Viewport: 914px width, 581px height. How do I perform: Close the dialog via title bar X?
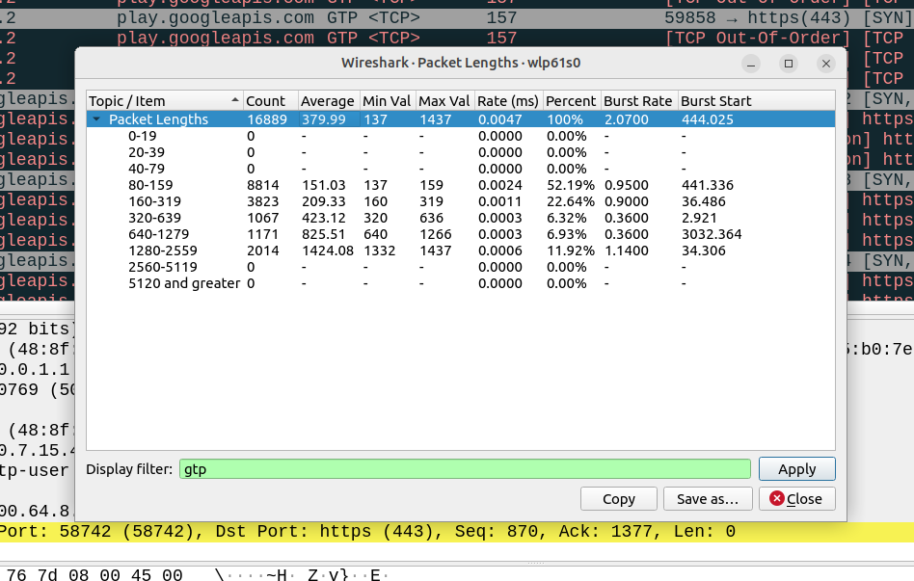[x=826, y=64]
